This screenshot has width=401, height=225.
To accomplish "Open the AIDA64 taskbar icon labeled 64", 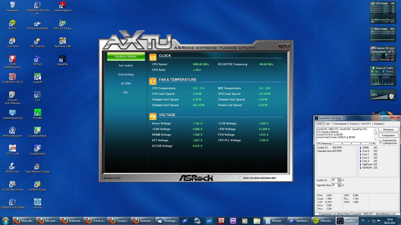I will [221, 221].
